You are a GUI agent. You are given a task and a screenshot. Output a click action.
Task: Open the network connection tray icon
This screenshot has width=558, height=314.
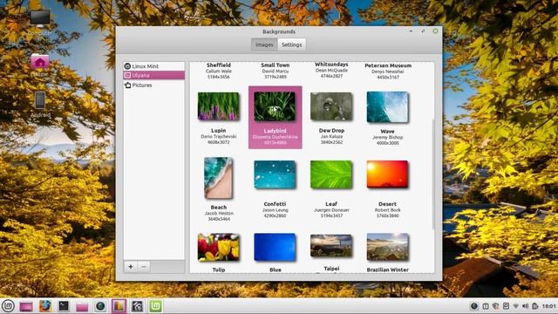515,306
